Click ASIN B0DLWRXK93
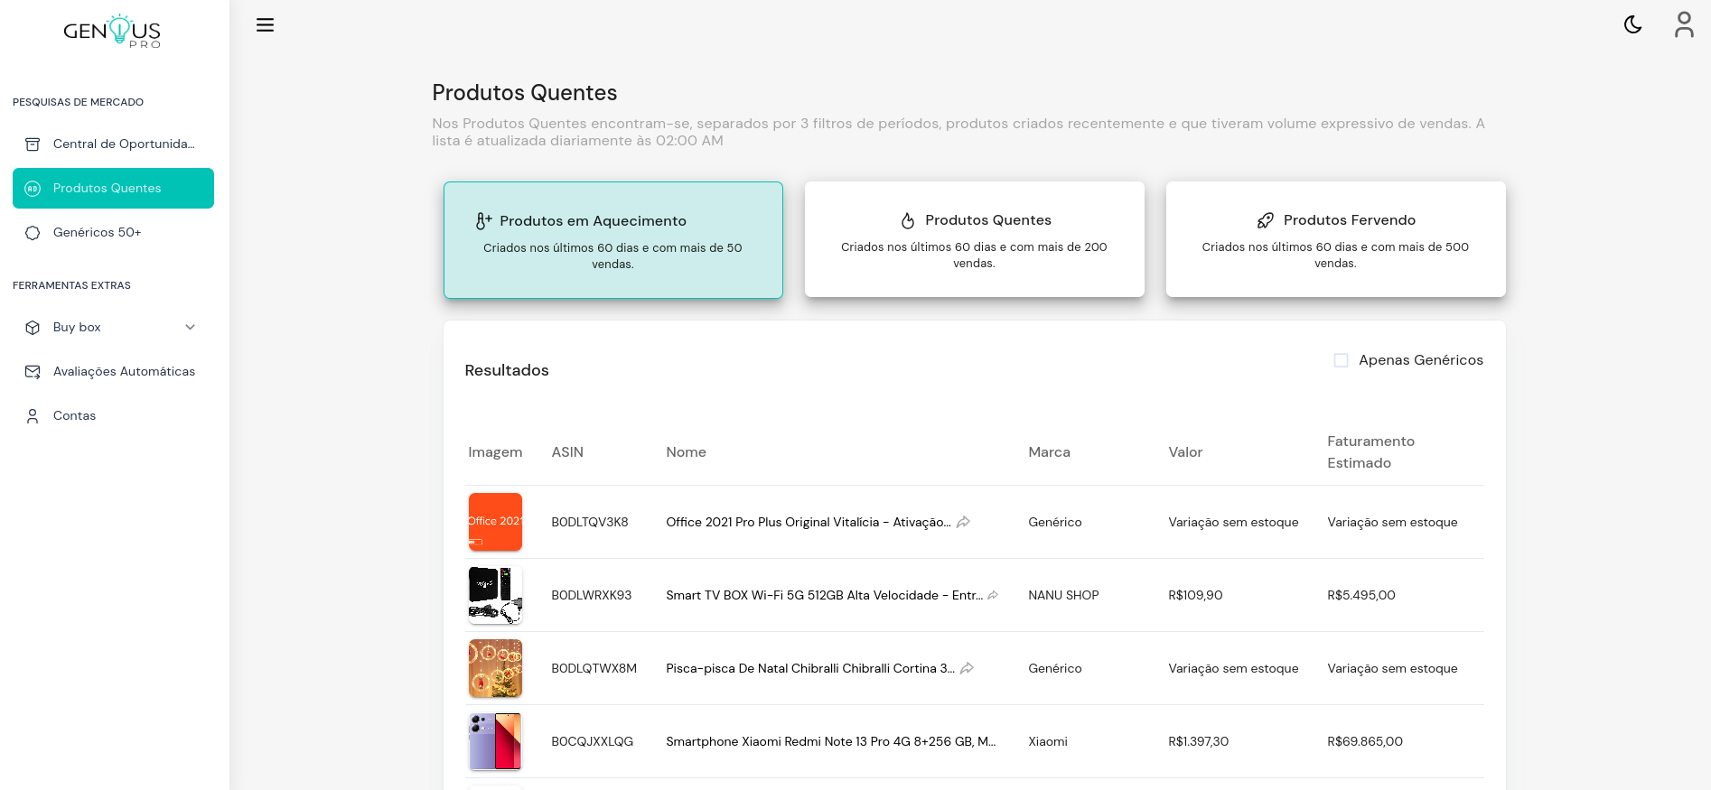 592,595
